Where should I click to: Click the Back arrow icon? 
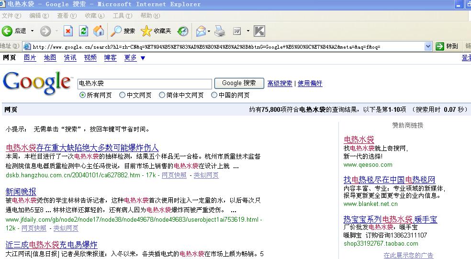[x=7, y=31]
